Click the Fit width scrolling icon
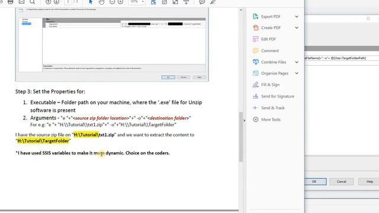 [153, 2]
